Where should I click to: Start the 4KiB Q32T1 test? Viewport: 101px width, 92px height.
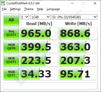pos(11,60)
